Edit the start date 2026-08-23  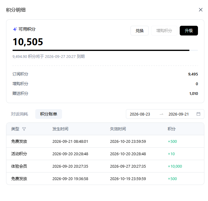[140, 114]
